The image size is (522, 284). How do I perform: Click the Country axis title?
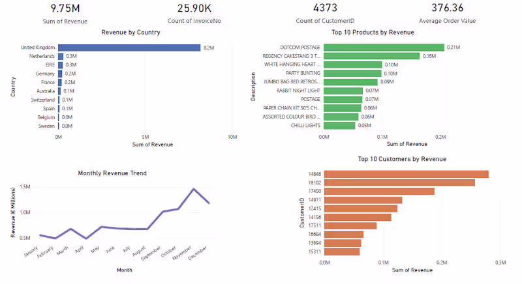(x=13, y=87)
